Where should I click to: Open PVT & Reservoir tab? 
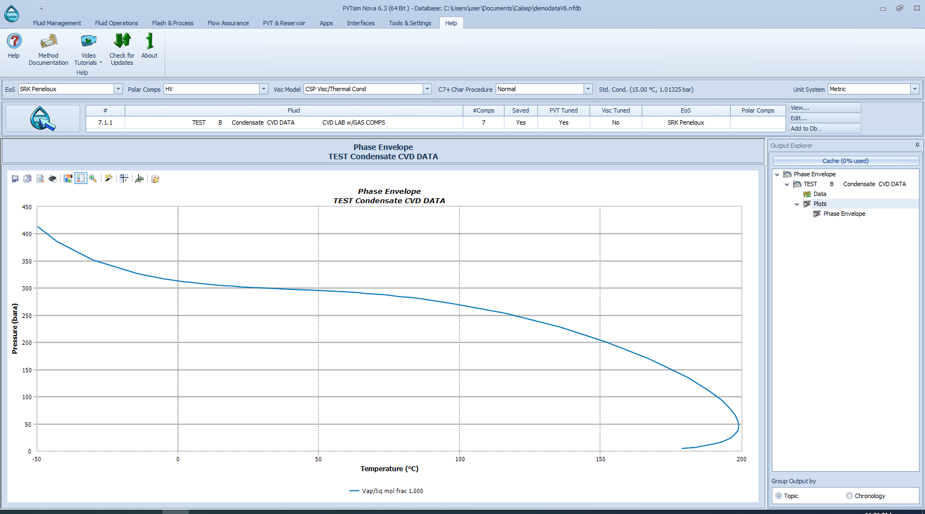(284, 23)
